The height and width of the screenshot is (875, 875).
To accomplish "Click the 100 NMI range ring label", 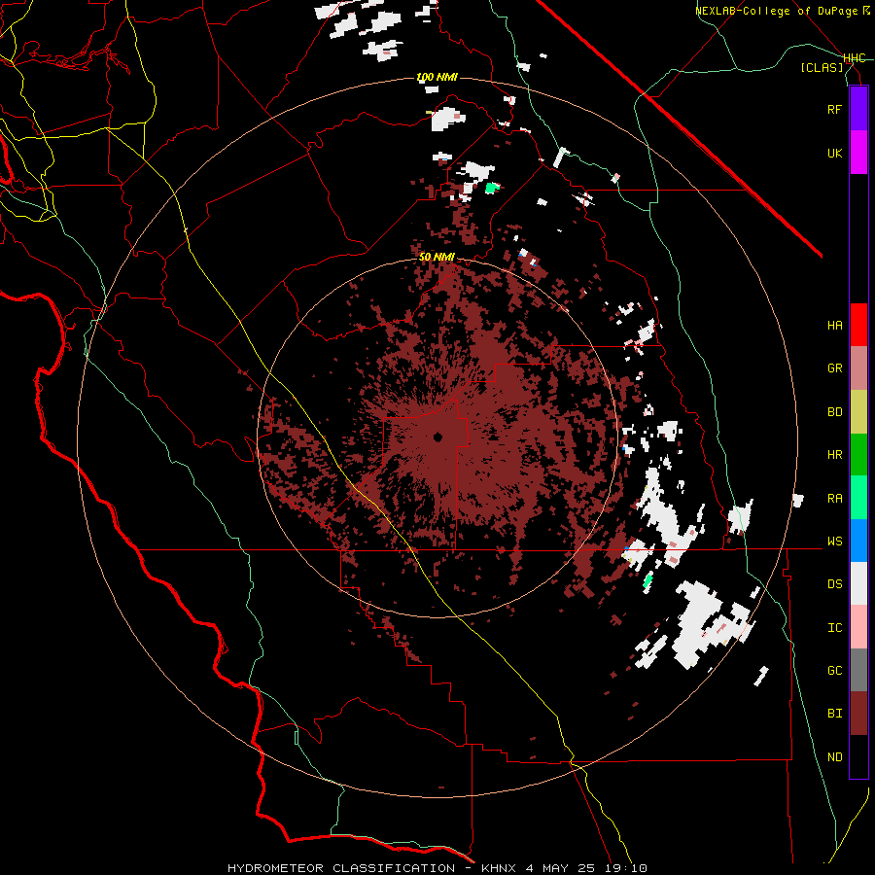I will pyautogui.click(x=437, y=77).
